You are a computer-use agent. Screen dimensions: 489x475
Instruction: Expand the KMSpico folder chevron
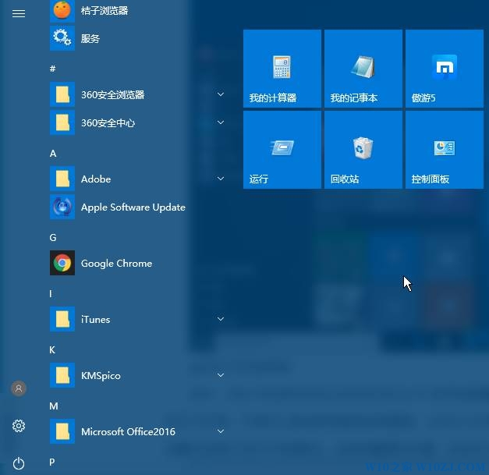click(221, 375)
